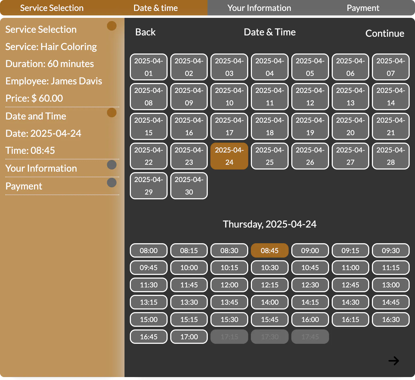The width and height of the screenshot is (415, 380).
Task: Select the 13:15 time slot
Action: (149, 302)
